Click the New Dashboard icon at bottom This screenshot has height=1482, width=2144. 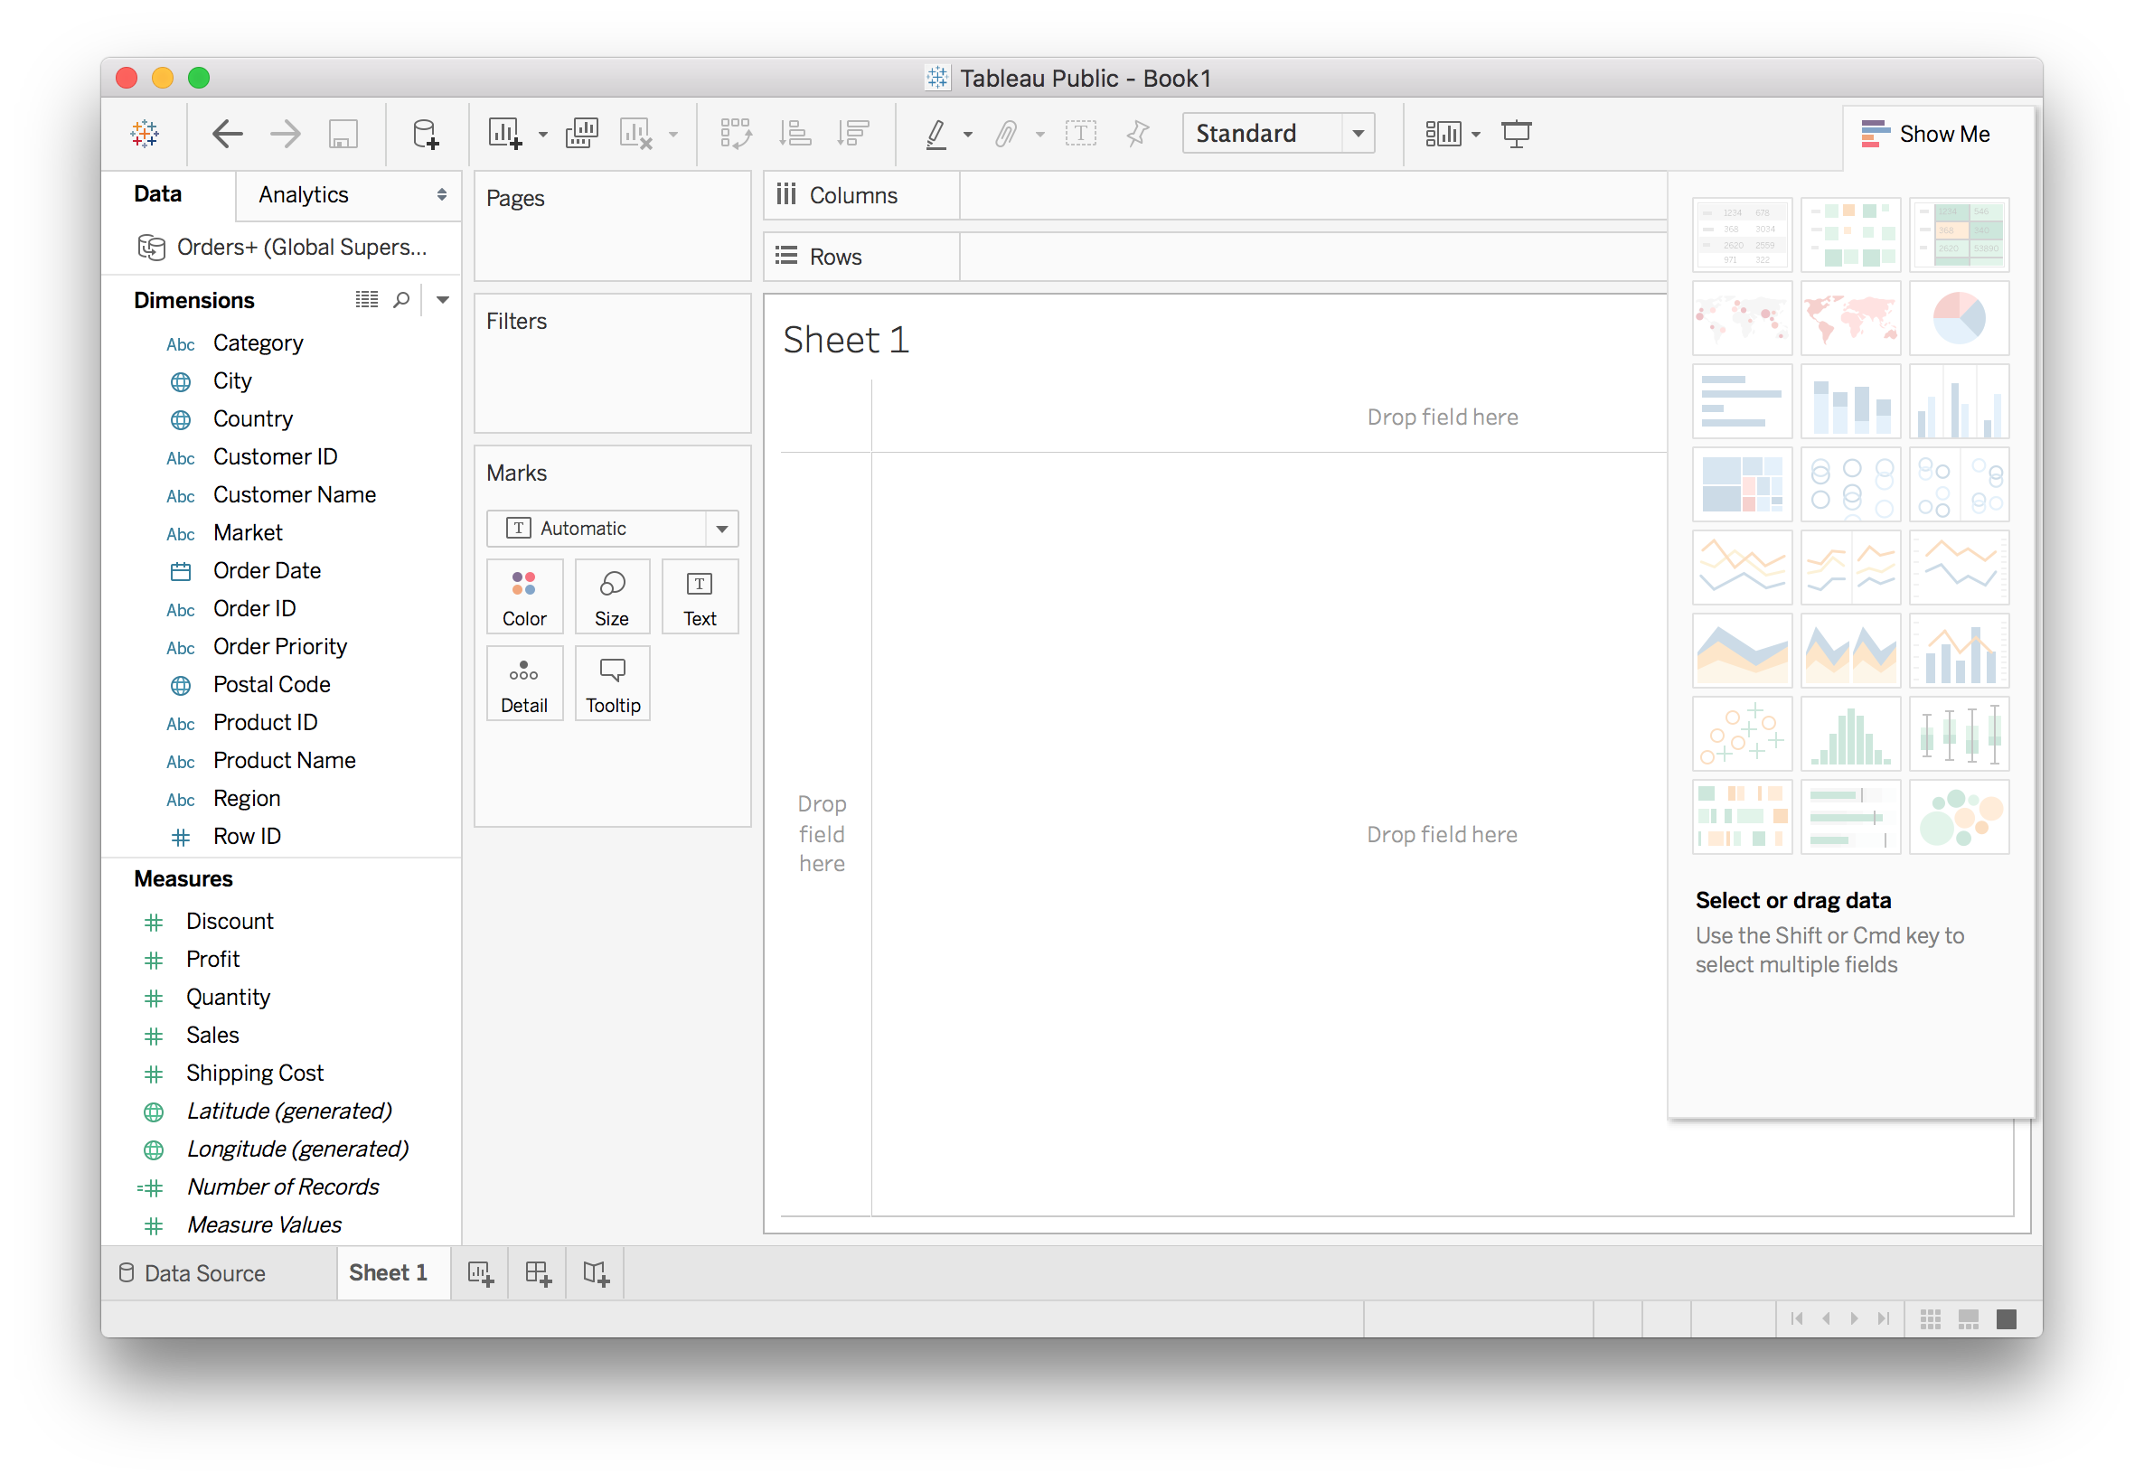click(538, 1273)
